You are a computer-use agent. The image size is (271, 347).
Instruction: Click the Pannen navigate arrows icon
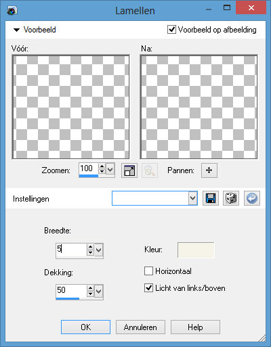[x=209, y=170]
